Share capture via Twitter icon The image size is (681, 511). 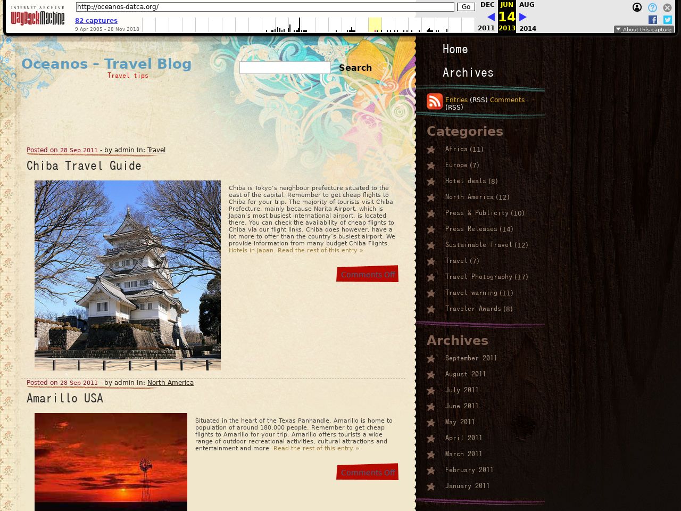(x=667, y=20)
